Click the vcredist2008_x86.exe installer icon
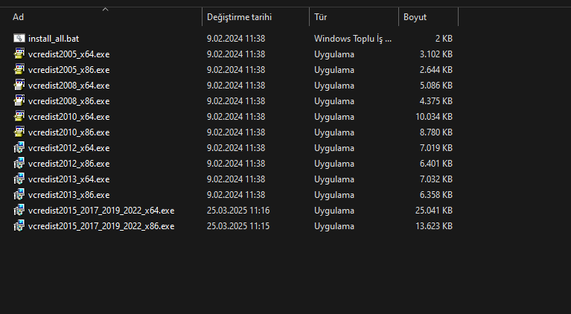This screenshot has width=571, height=314. click(x=19, y=100)
